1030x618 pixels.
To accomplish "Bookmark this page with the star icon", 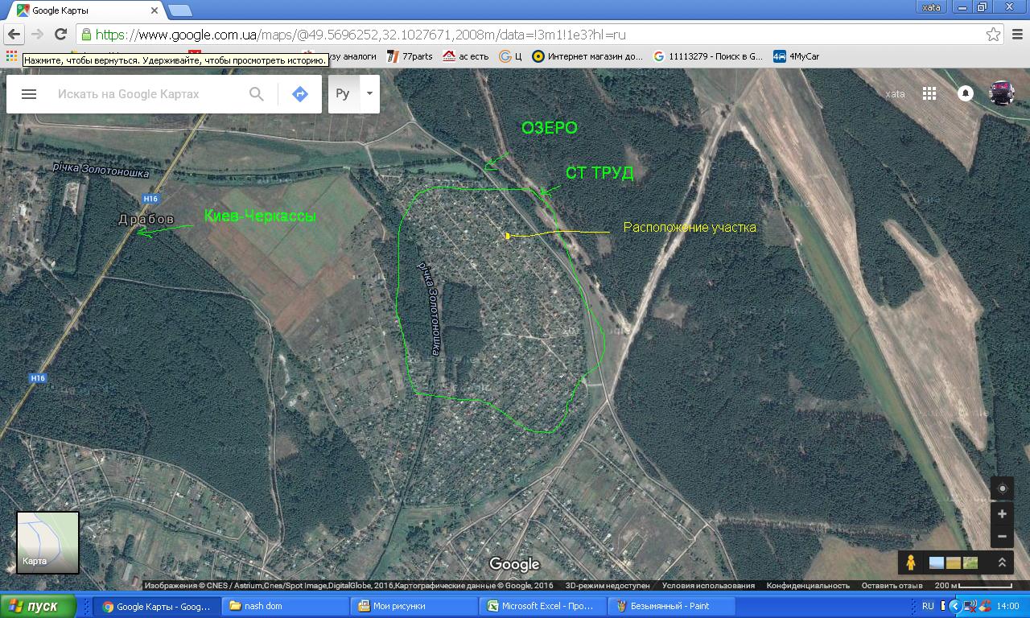I will (994, 35).
